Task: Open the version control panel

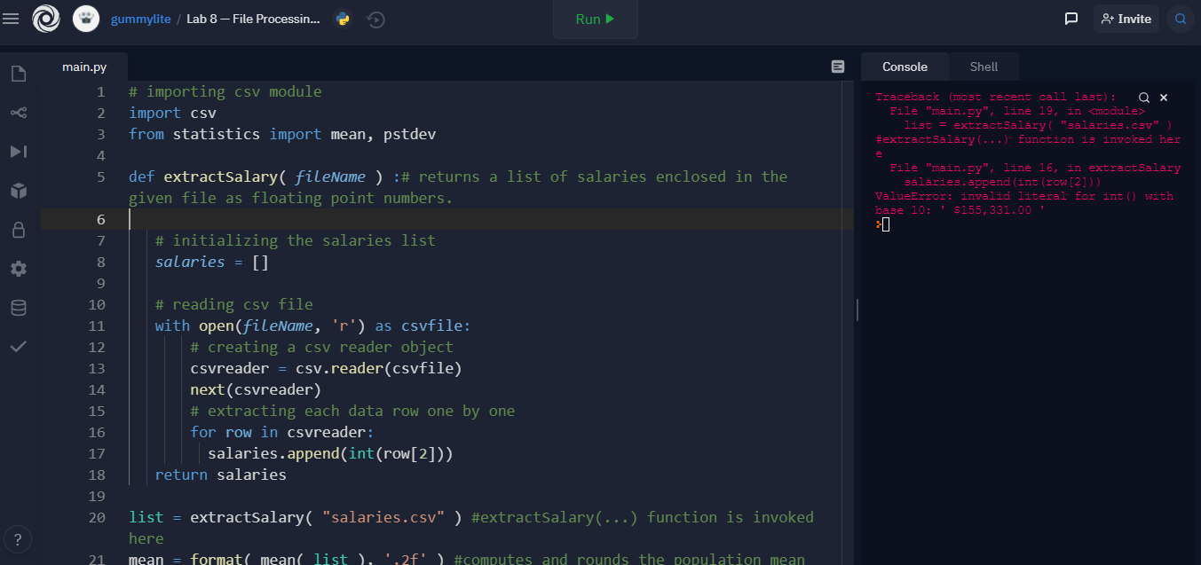Action: (x=18, y=113)
